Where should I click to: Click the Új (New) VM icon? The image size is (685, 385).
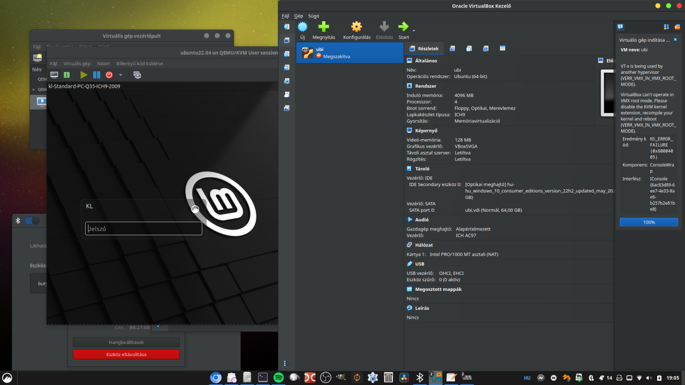tap(302, 27)
